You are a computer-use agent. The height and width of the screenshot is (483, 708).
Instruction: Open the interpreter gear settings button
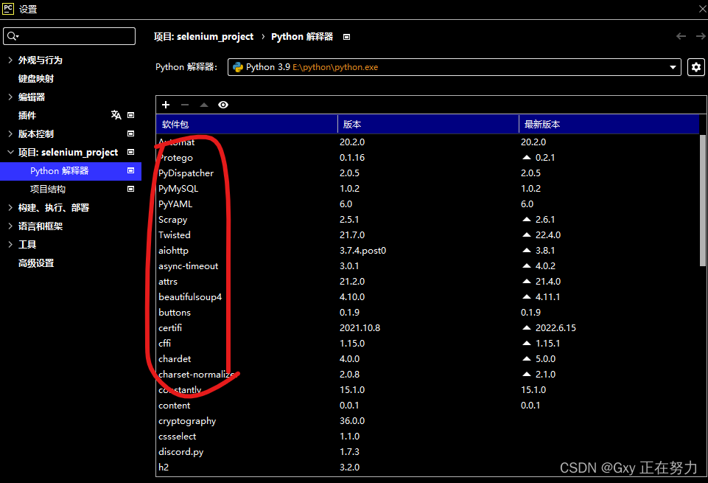pos(695,67)
